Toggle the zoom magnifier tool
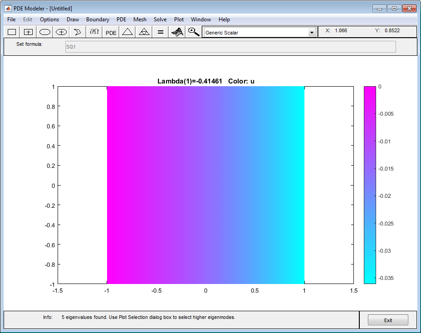The height and width of the screenshot is (333, 421). 194,32
